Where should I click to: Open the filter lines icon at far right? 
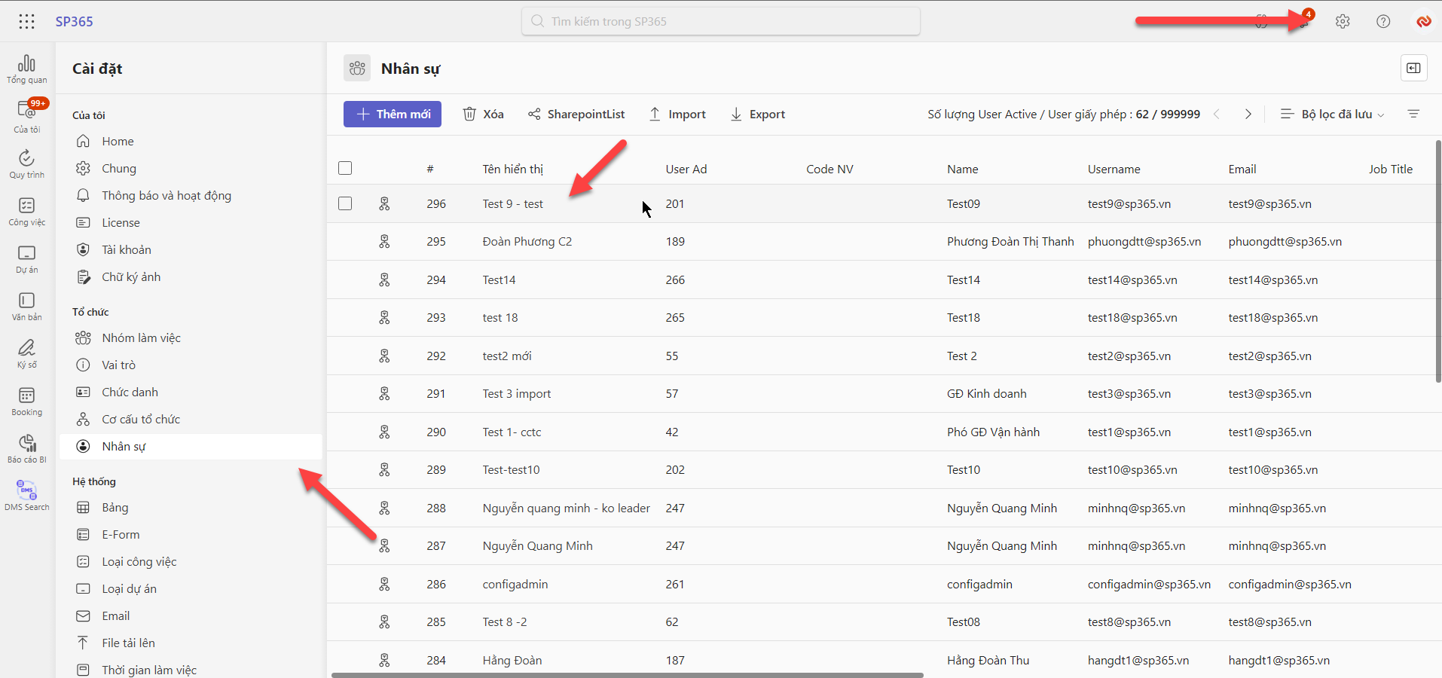[1413, 115]
